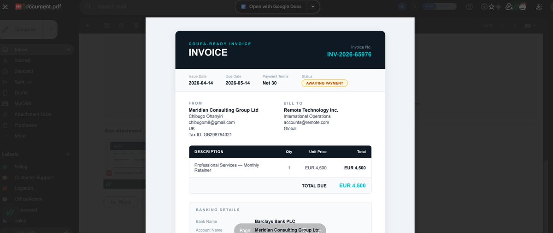Click the email chibugom8@gmail.com
553x233 pixels.
(x=212, y=122)
